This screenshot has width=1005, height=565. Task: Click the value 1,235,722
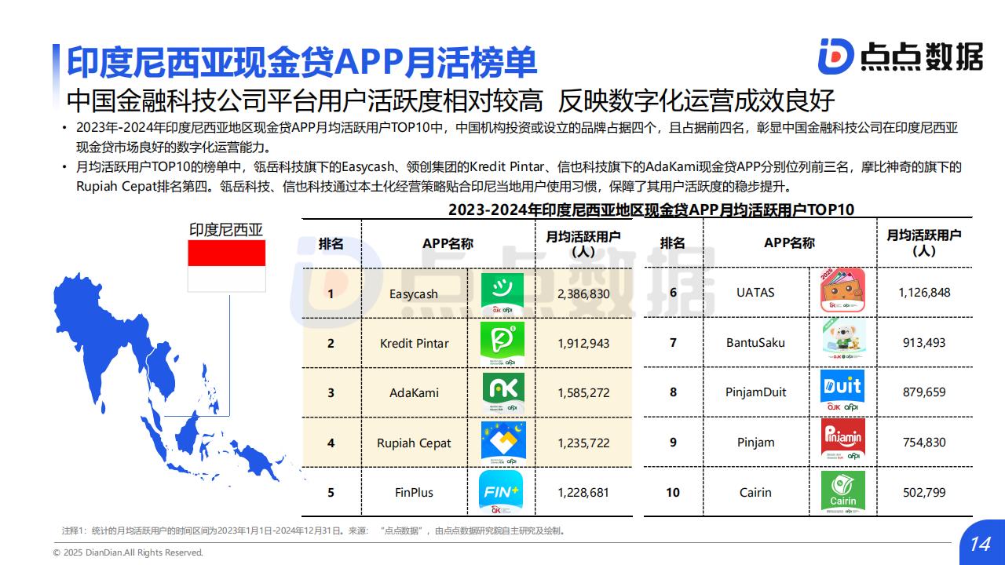[x=583, y=443]
